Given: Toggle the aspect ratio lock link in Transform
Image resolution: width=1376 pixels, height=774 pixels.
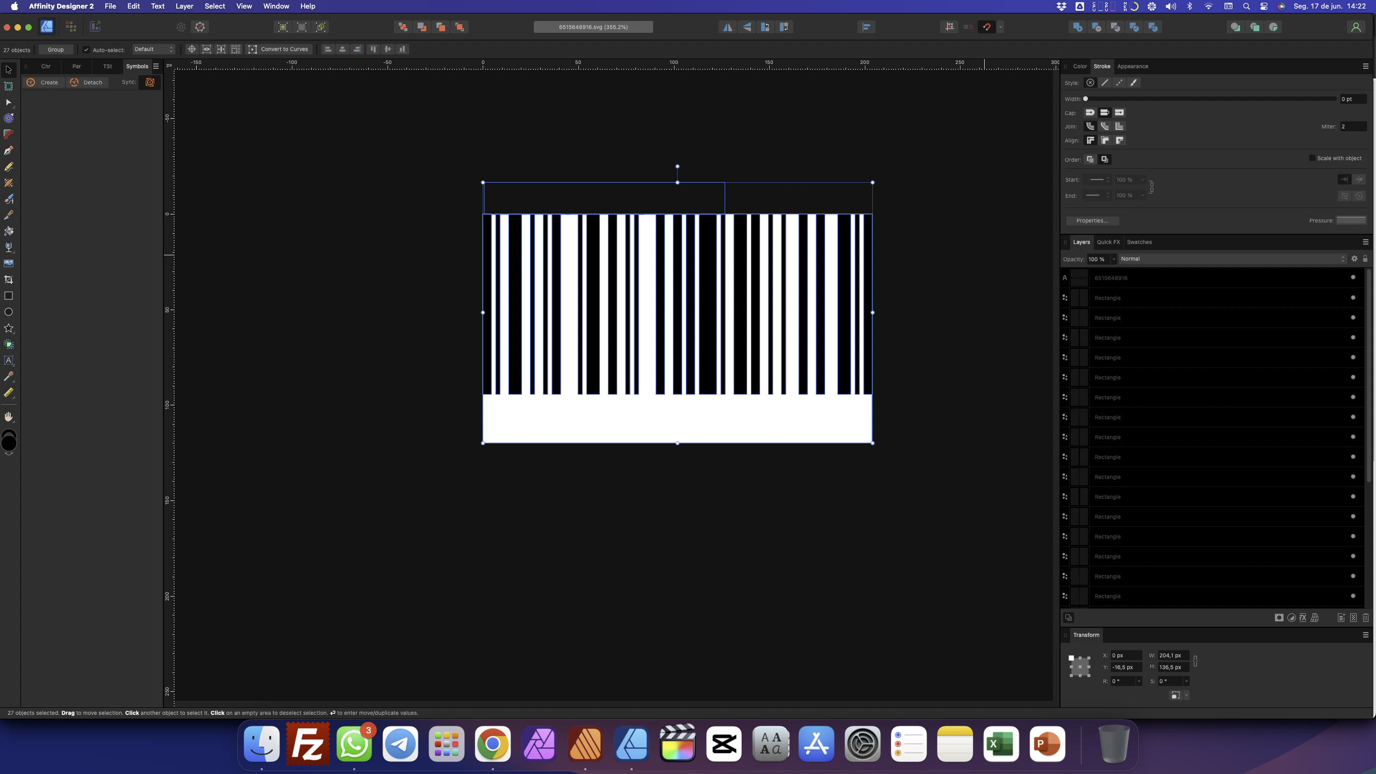Looking at the screenshot, I should coord(1195,661).
